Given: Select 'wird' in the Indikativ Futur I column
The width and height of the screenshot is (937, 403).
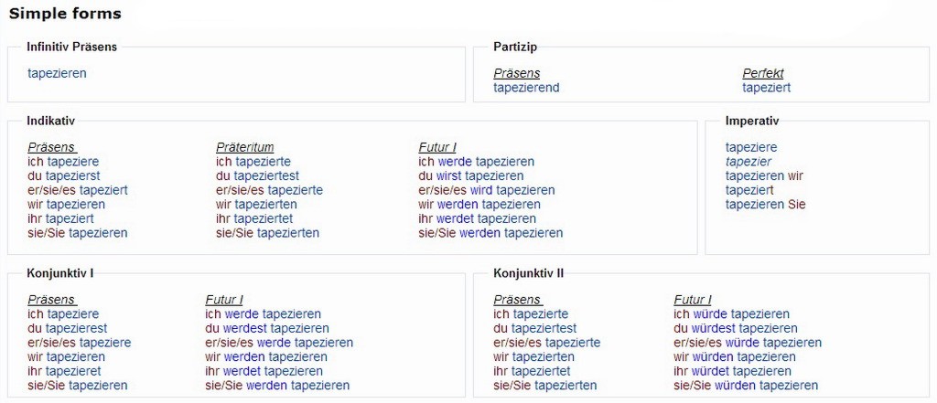Looking at the screenshot, I should [481, 190].
